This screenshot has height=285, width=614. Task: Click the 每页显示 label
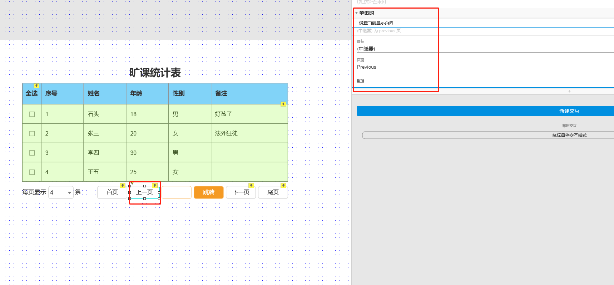coord(34,192)
